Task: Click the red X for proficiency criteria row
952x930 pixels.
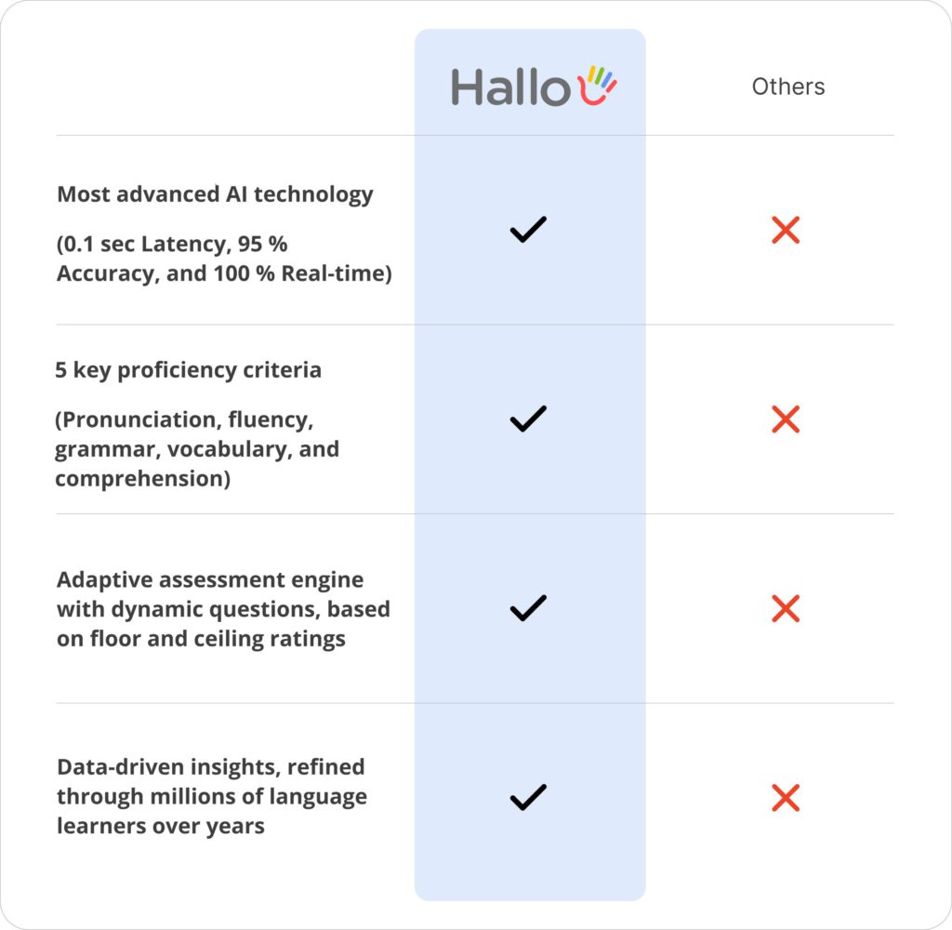Action: (x=786, y=419)
